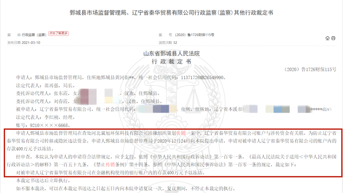This screenshot has height=193, width=343.
Task: Click the line starting 如不服本裁决
Action: coord(126,189)
